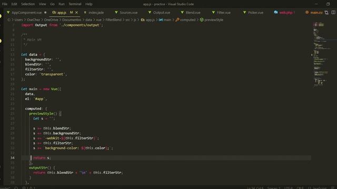Open the File menu
The image size is (337, 189).
coord(5,4)
